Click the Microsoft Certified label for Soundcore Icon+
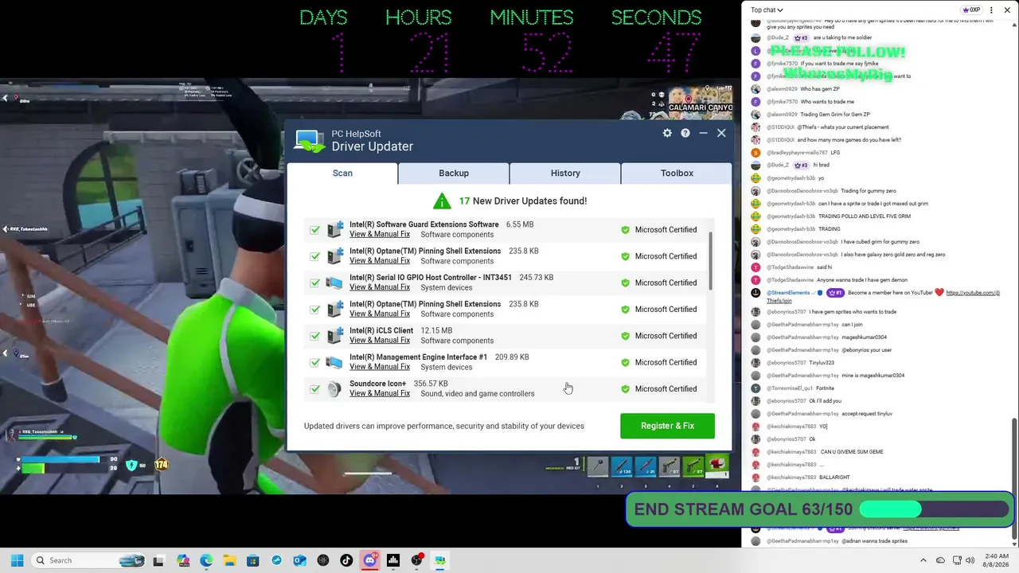Screen dimensions: 1019x573 pos(666,389)
